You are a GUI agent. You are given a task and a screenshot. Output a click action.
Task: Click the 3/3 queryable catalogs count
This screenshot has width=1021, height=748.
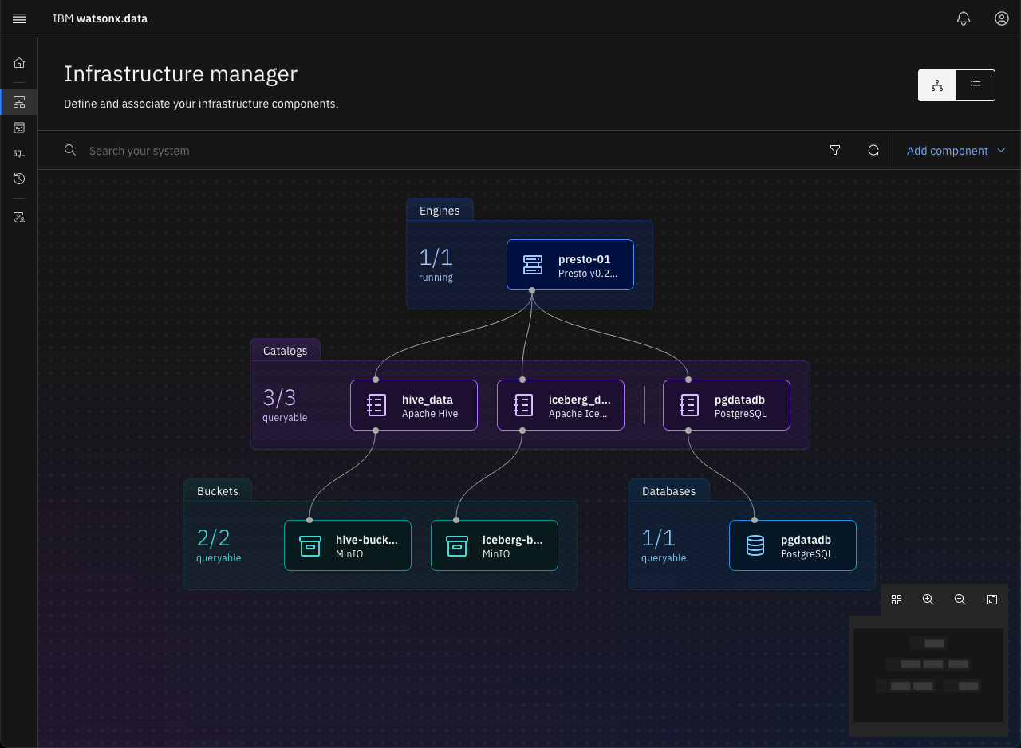click(x=285, y=405)
